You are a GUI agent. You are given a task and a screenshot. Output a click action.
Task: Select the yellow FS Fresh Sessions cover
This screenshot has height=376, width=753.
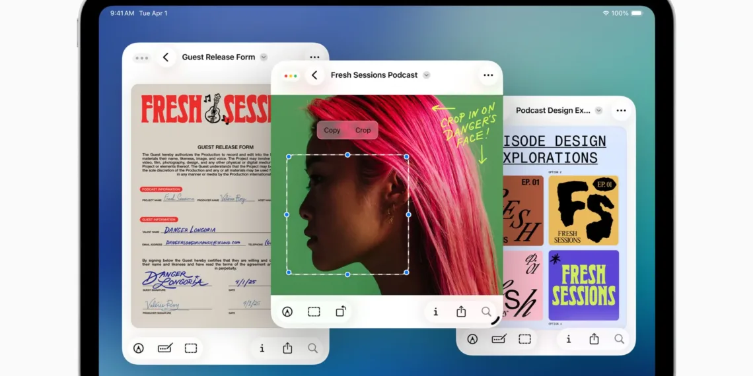[x=583, y=210]
